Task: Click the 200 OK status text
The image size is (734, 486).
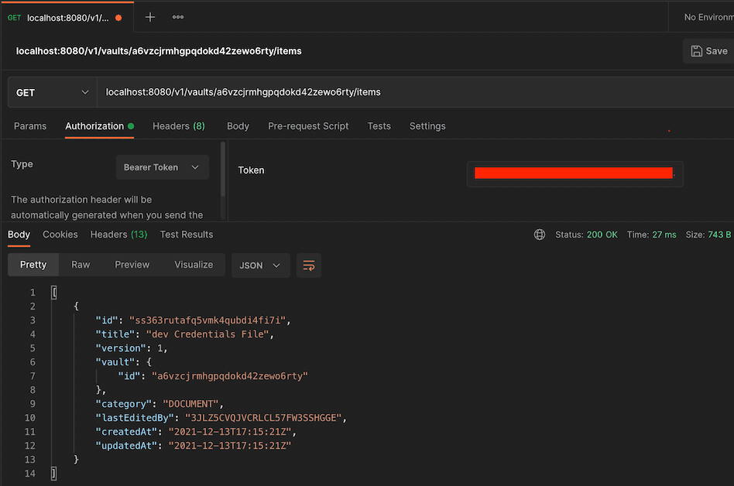Action: [x=602, y=234]
